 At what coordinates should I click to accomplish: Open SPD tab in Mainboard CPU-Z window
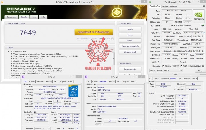point(118,82)
